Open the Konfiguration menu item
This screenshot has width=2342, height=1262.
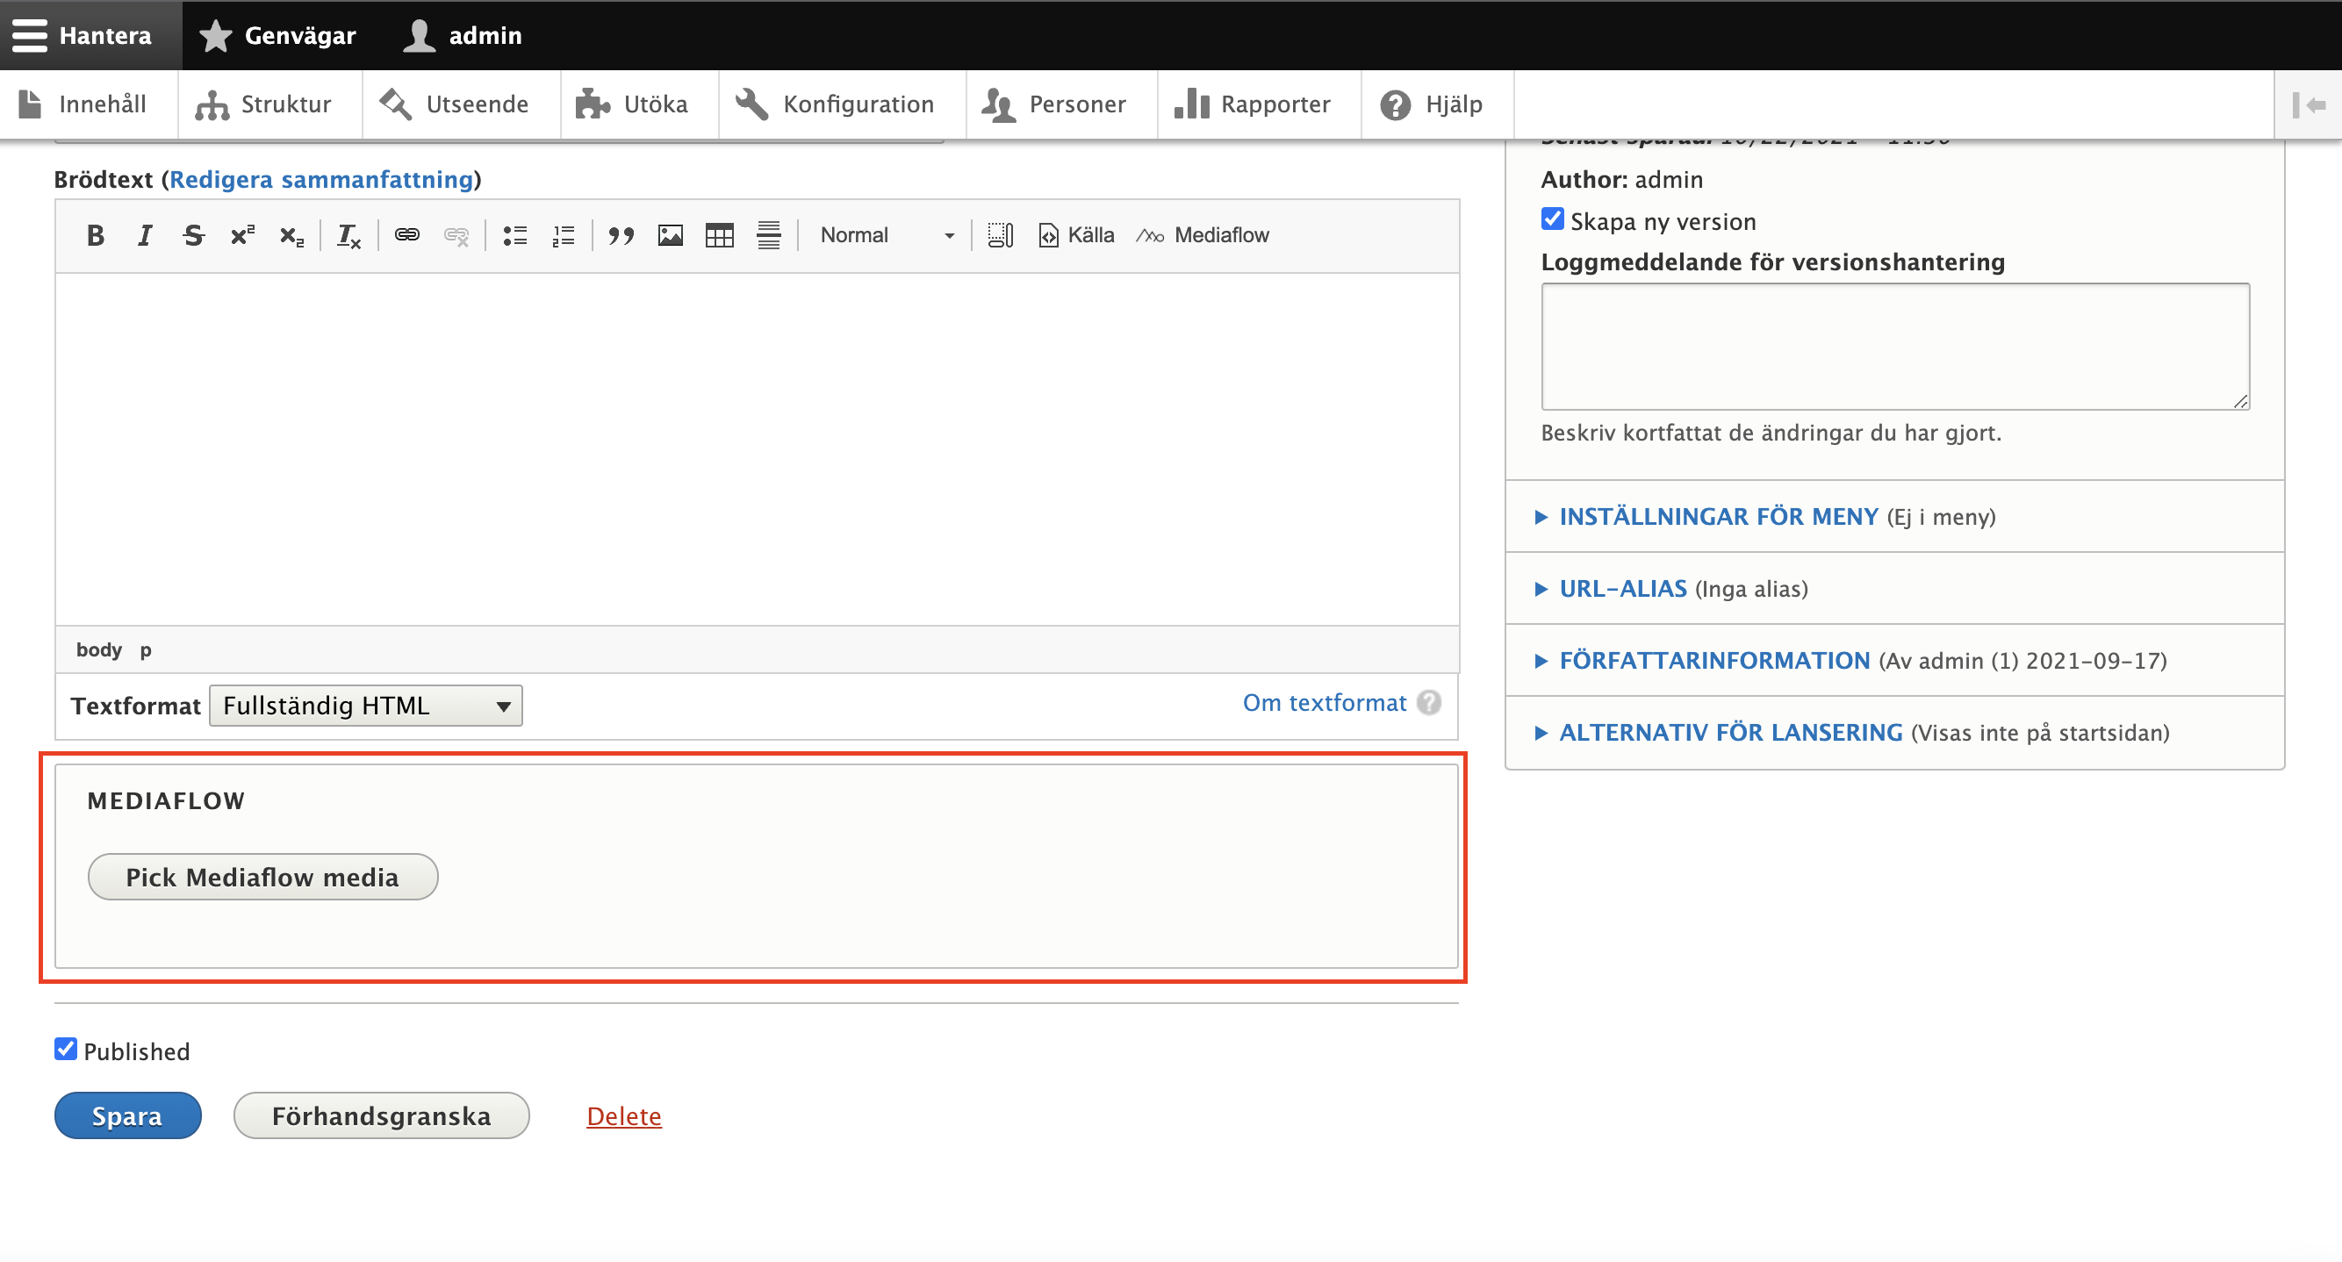click(x=835, y=104)
